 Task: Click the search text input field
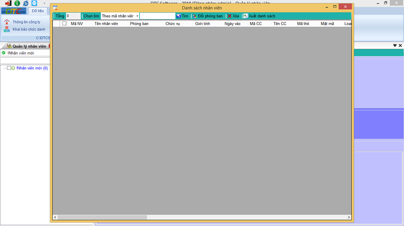point(157,16)
